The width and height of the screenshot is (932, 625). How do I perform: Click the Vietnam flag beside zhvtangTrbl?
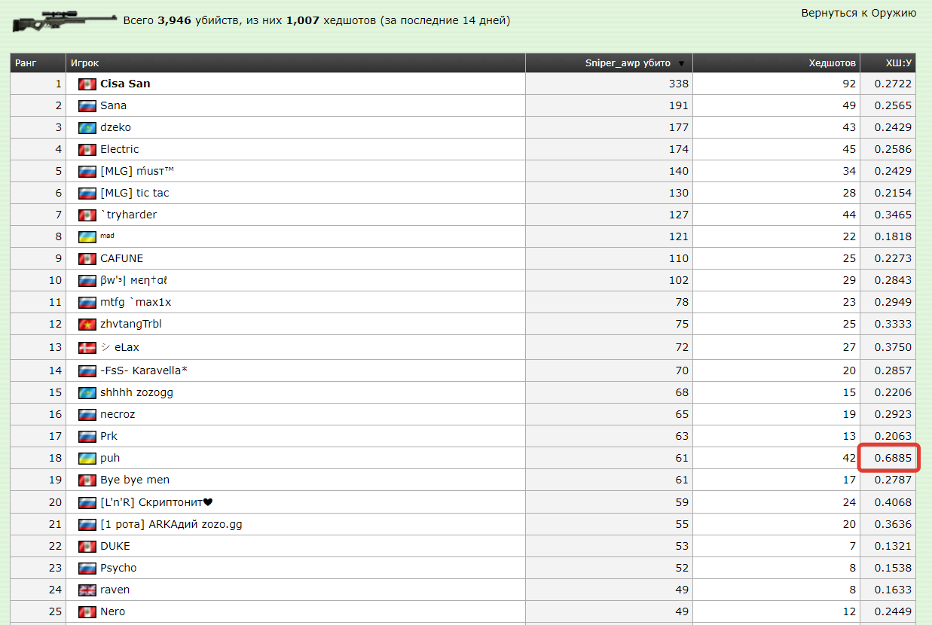(x=87, y=325)
